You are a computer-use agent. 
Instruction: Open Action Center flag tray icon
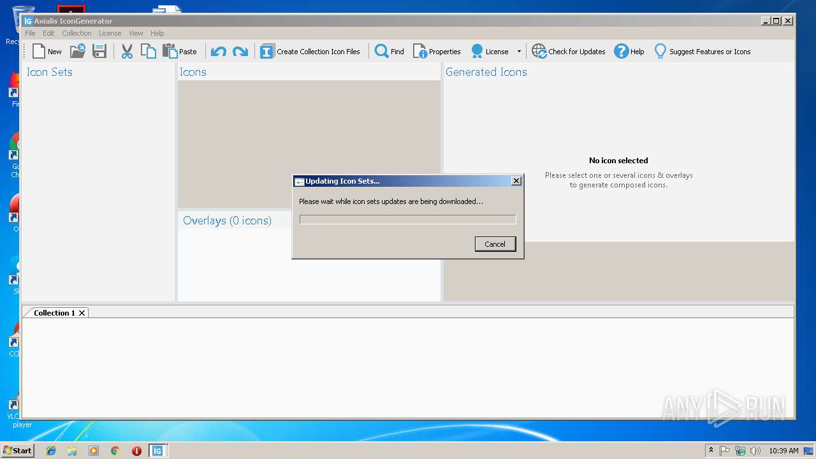(725, 451)
